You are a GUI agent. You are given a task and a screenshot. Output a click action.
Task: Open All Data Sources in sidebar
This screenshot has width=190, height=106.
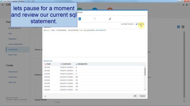(15, 28)
